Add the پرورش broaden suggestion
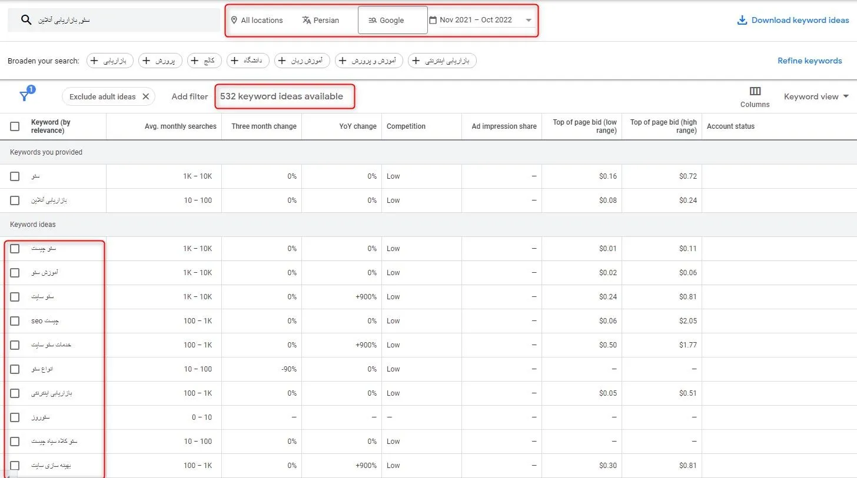The height and width of the screenshot is (478, 857). [x=160, y=61]
